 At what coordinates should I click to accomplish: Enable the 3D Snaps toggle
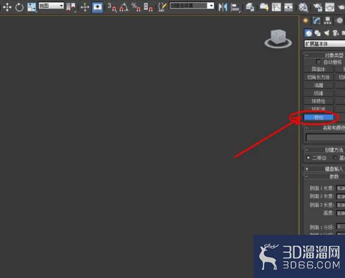coord(112,7)
